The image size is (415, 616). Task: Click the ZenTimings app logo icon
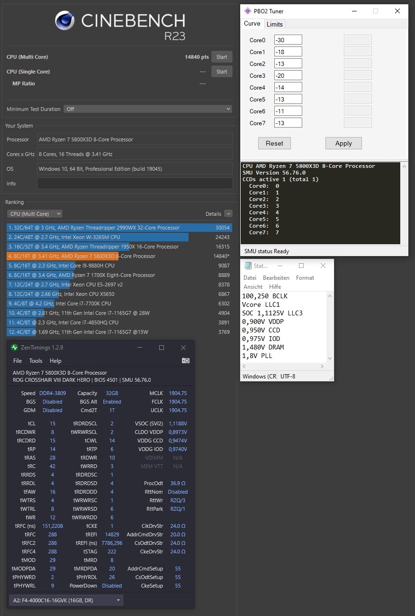pyautogui.click(x=15, y=348)
